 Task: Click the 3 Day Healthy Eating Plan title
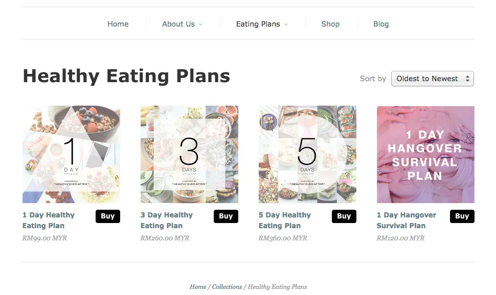pyautogui.click(x=167, y=220)
